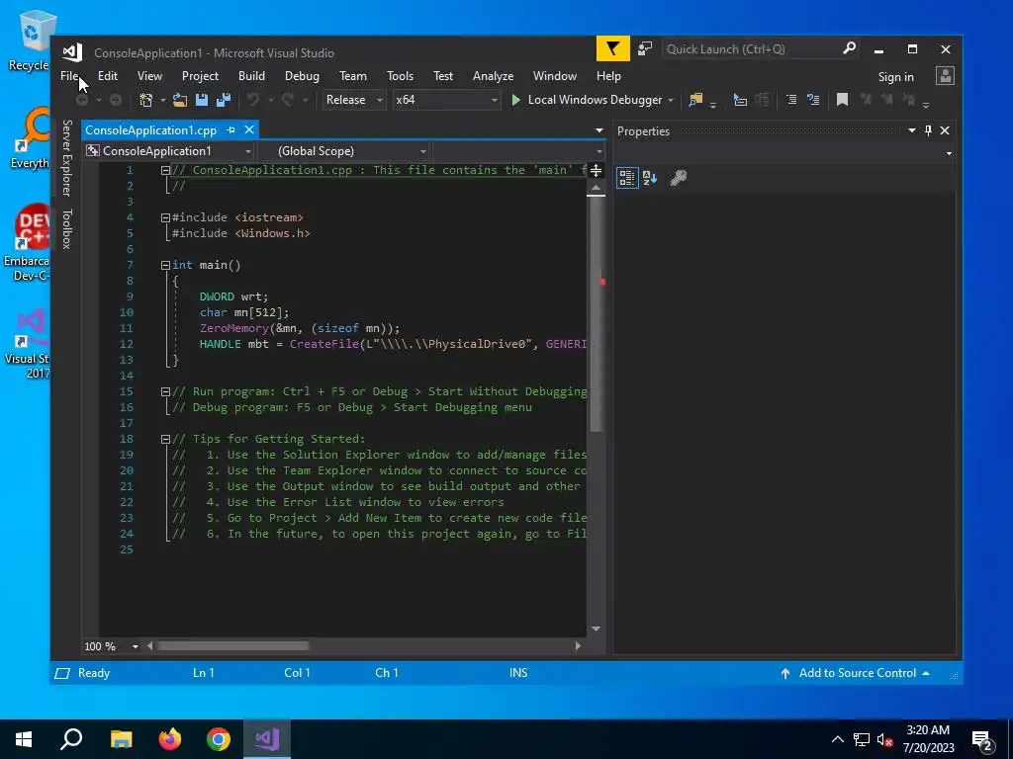Viewport: 1013px width, 759px height.
Task: Open the notification center in system tray
Action: [x=982, y=740]
